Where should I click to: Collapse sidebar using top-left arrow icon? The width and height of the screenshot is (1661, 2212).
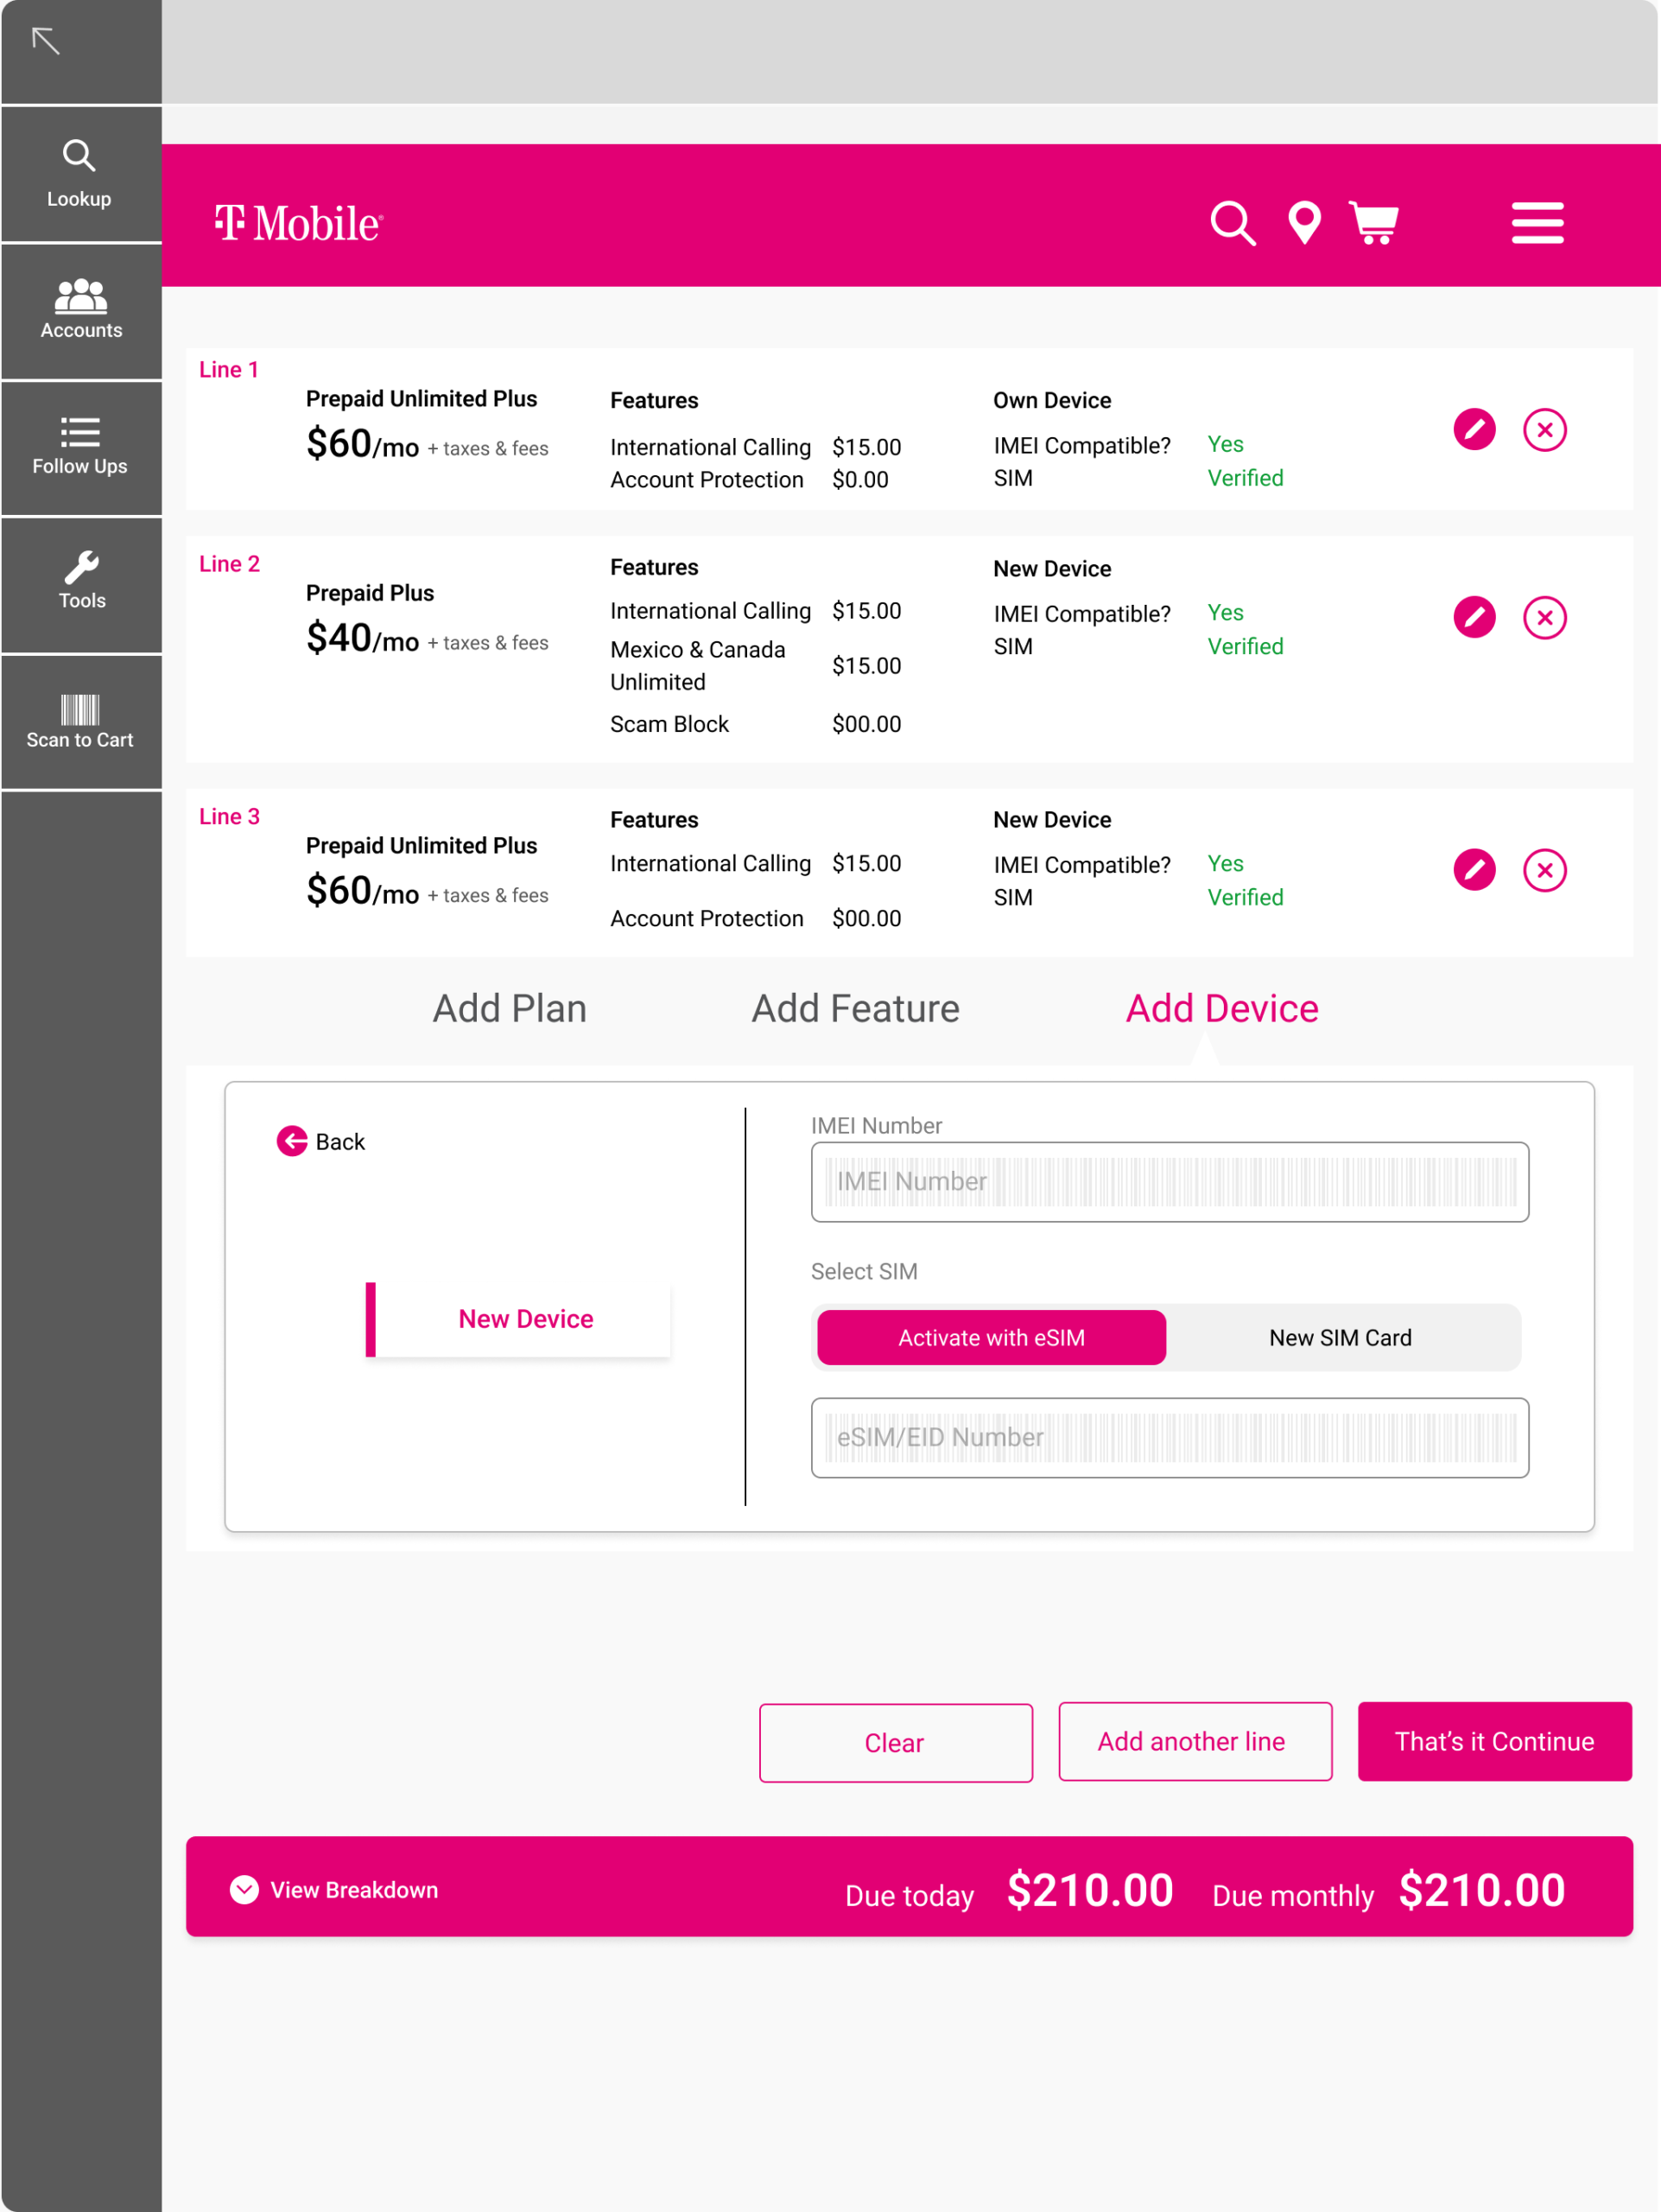point(46,41)
